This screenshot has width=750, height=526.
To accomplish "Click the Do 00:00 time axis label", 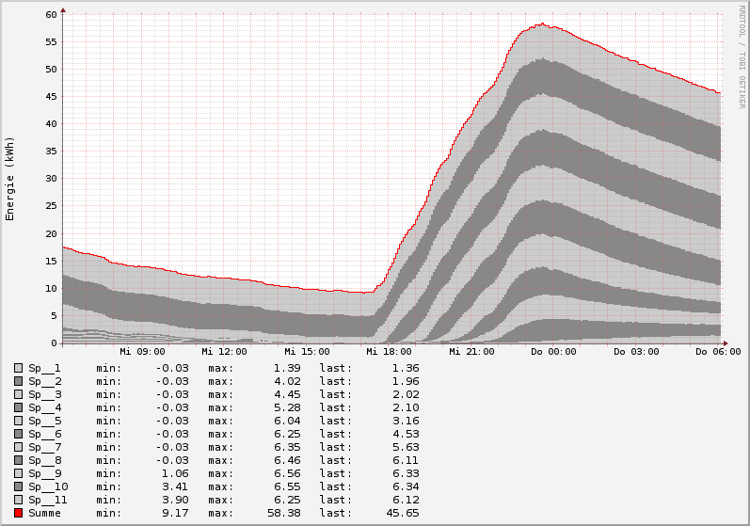I will coord(554,352).
